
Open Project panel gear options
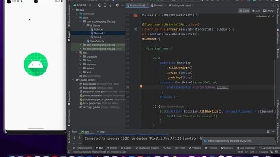click(x=117, y=5)
